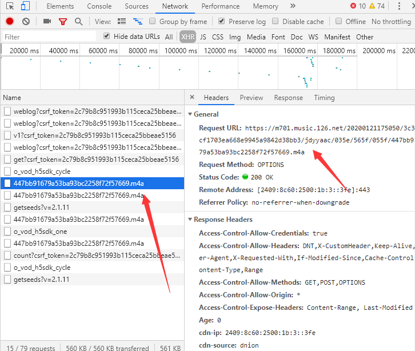The width and height of the screenshot is (415, 351).
Task: Filter requests by Manifest
Action: pyautogui.click(x=337, y=37)
